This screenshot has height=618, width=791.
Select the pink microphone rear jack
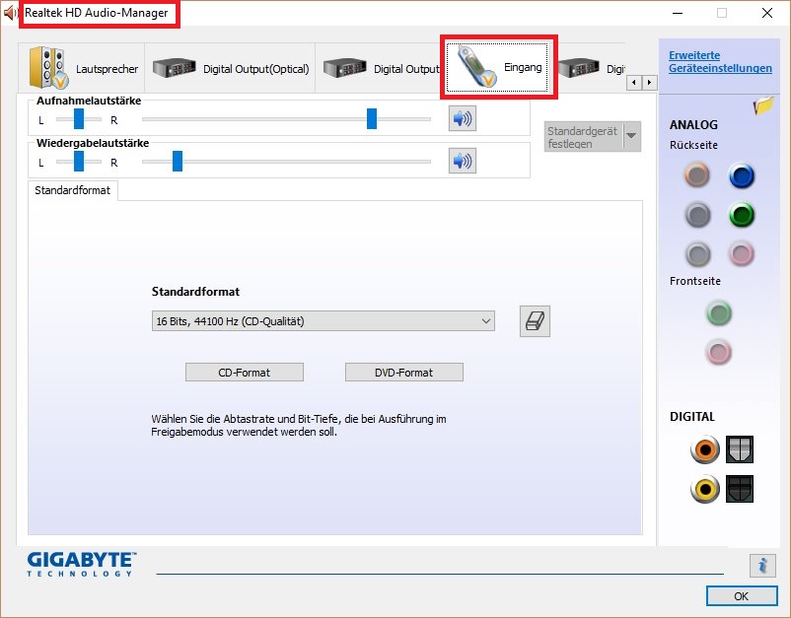(x=741, y=253)
